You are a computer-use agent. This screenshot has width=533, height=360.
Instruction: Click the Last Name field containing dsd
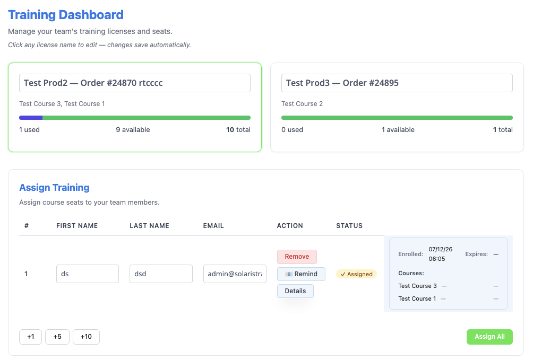pyautogui.click(x=161, y=274)
